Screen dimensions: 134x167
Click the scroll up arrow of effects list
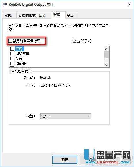[x=106, y=49]
